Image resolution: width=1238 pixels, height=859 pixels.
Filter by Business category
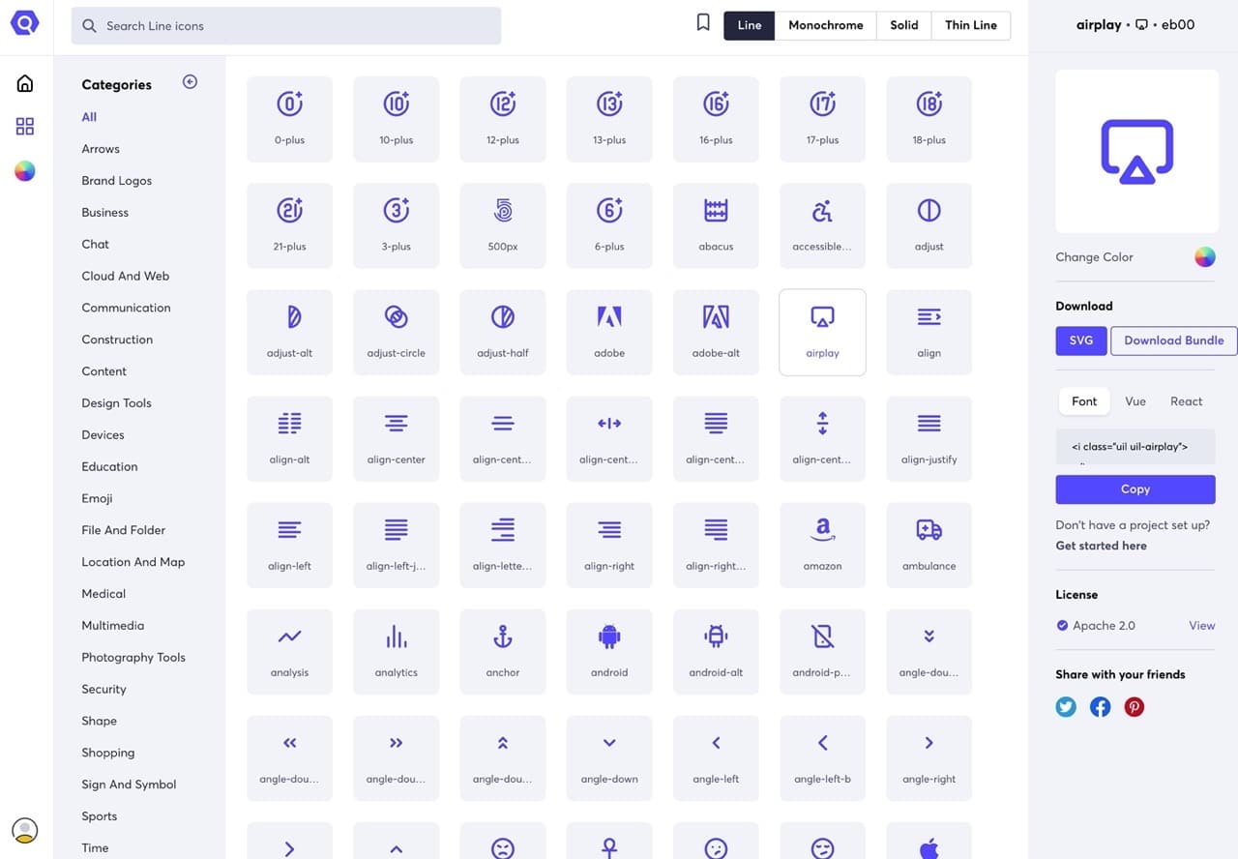coord(105,213)
